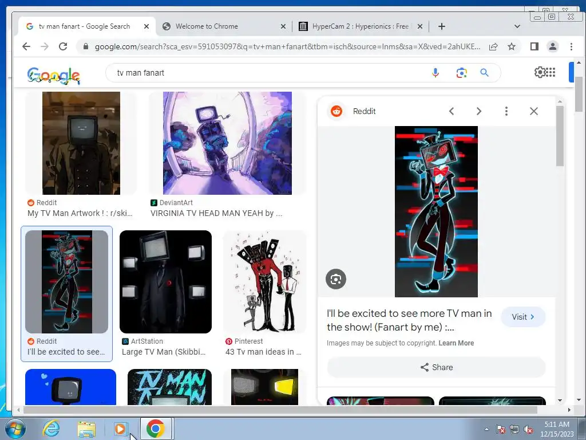The image size is (586, 440).
Task: Switch to HyperCam 2 Hyperionics tab
Action: click(x=361, y=26)
